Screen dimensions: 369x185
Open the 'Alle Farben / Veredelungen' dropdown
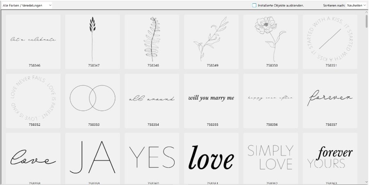[x=27, y=5]
